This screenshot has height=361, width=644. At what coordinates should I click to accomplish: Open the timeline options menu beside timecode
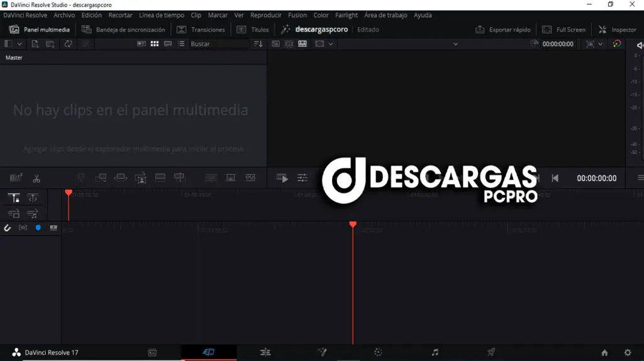pyautogui.click(x=640, y=178)
